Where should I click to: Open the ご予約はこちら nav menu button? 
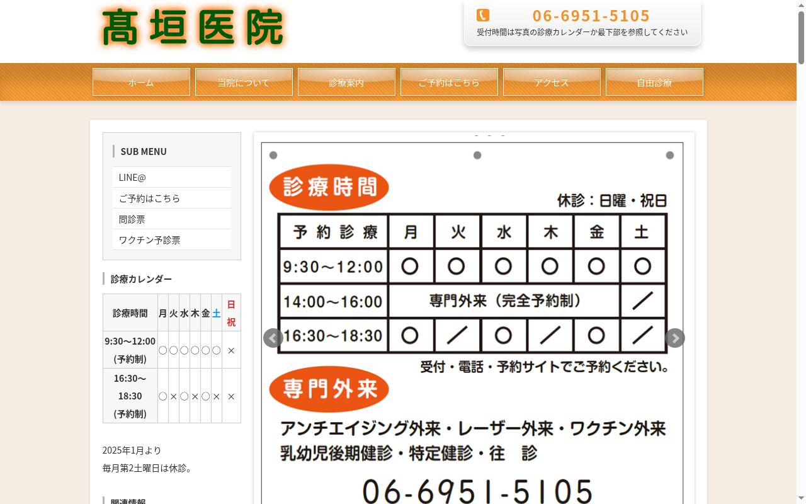point(449,82)
